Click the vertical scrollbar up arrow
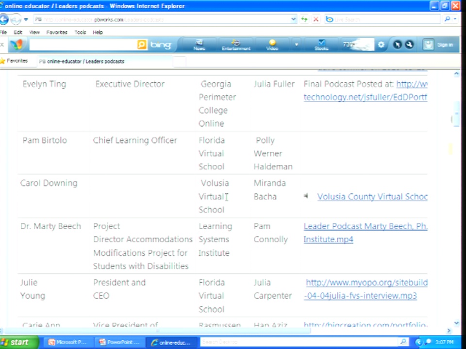This screenshot has width=466, height=349. 456,74
